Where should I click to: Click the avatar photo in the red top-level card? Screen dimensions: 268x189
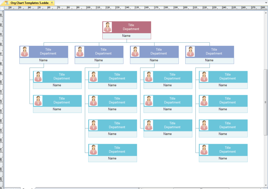[x=107, y=26]
